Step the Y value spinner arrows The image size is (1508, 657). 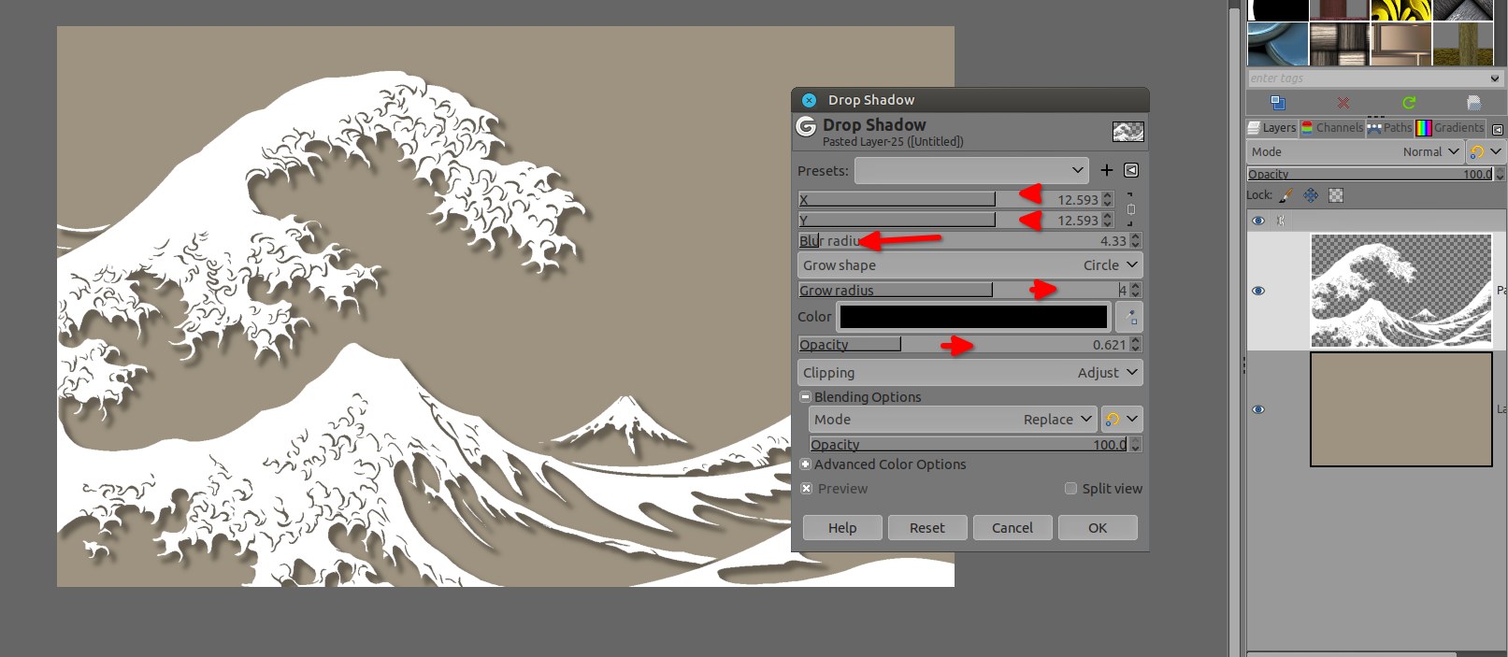tap(1108, 220)
